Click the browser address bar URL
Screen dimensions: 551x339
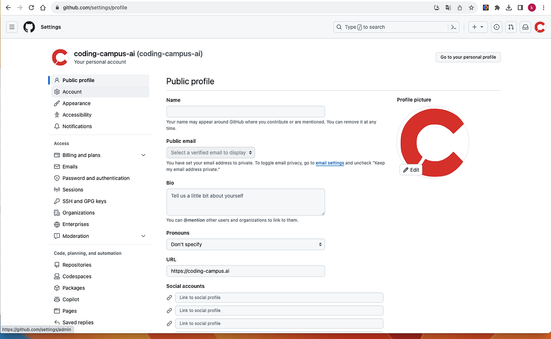pos(95,8)
